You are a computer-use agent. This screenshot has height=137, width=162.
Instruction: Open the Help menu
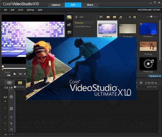(40, 10)
